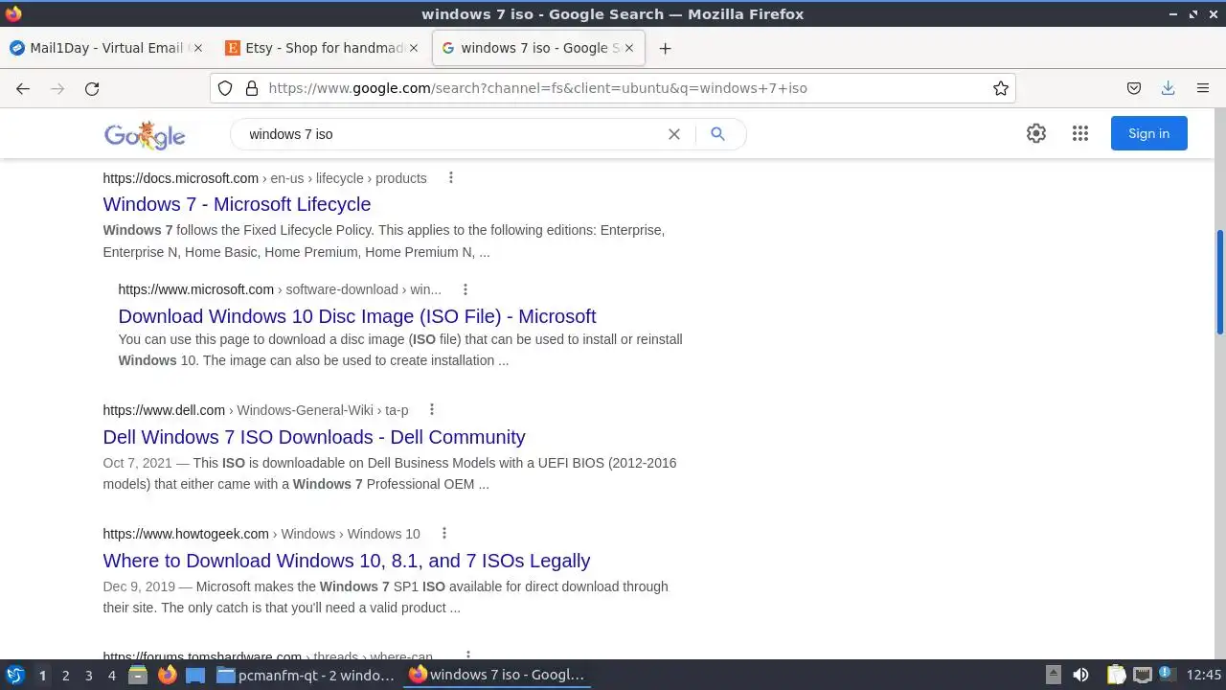Open the Firefox downloads panel
Viewport: 1226px width, 690px height.
tap(1168, 88)
